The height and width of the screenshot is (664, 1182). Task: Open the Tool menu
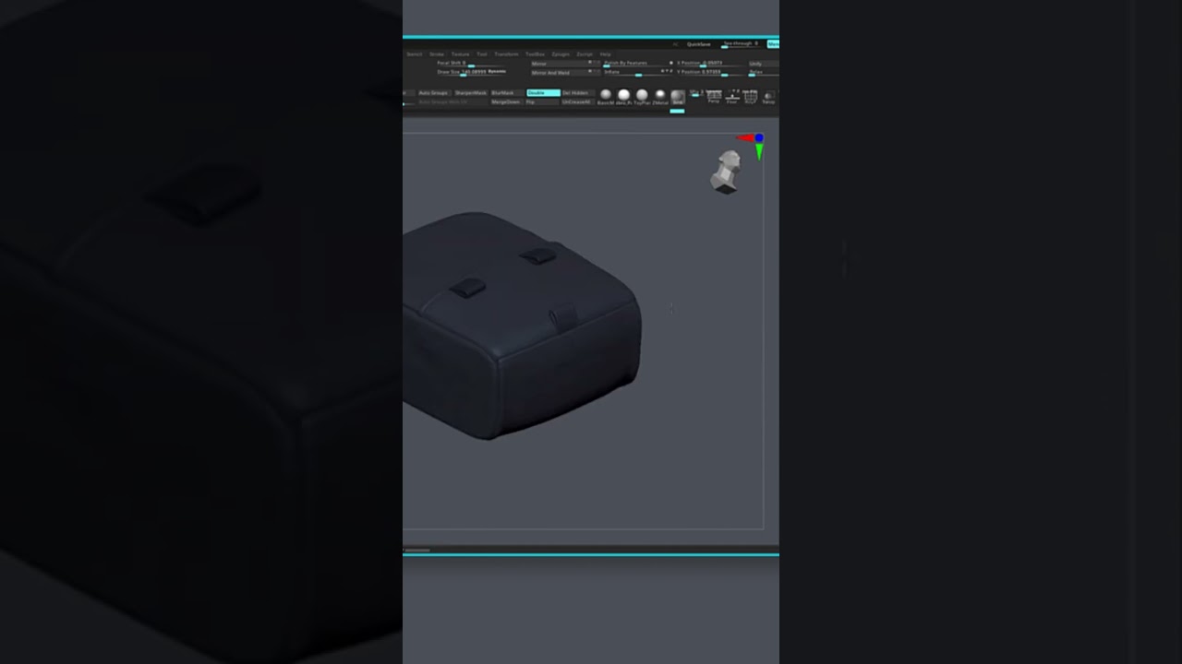481,54
